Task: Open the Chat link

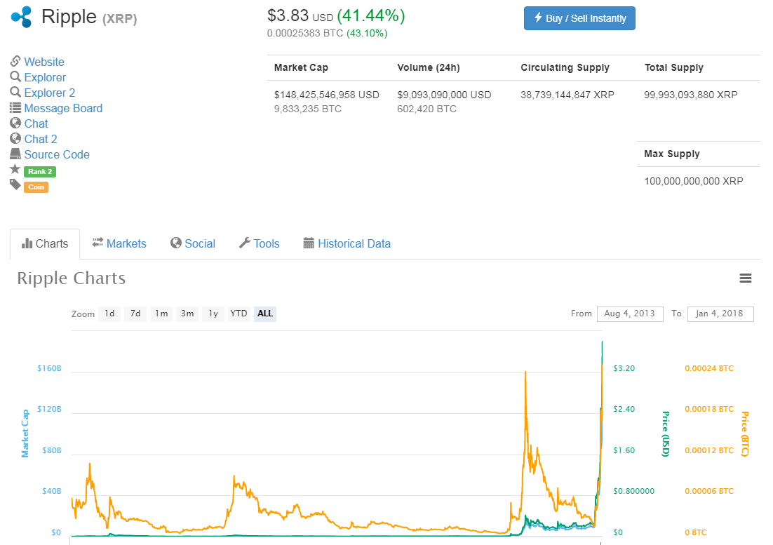Action: 36,123
